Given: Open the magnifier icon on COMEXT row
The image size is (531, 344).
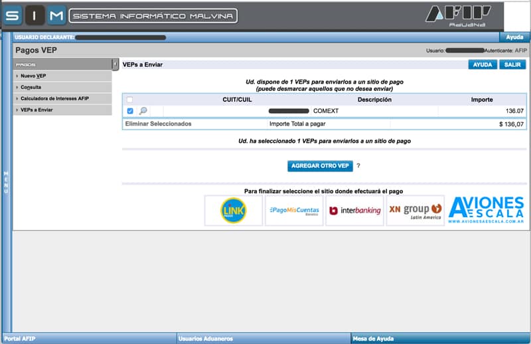Looking at the screenshot, I should (143, 110).
